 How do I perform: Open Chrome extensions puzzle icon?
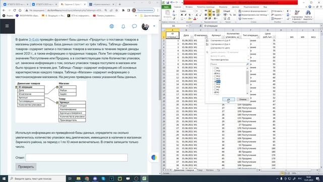(123, 10)
